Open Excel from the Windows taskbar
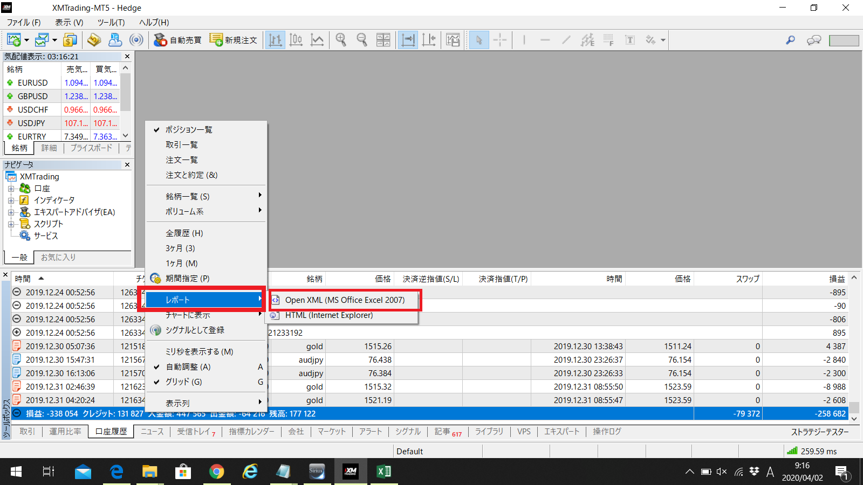Screen dimensions: 863x485 pyautogui.click(x=383, y=472)
